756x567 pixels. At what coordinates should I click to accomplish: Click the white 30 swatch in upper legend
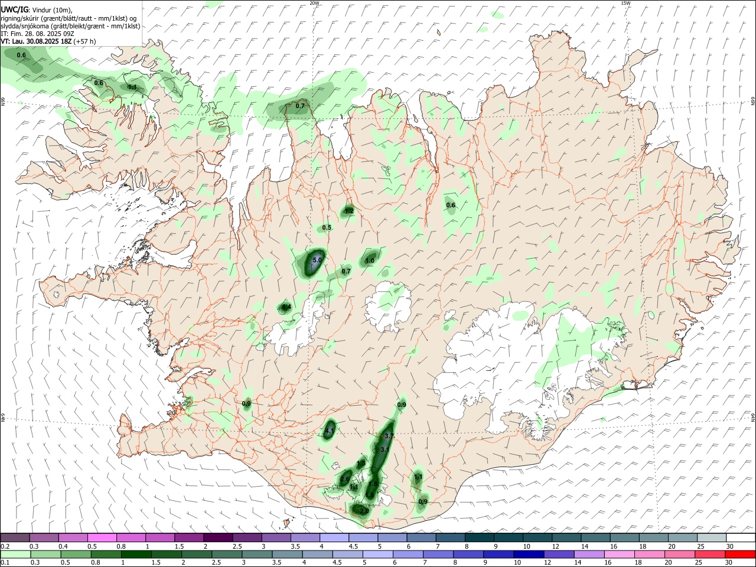[741, 537]
